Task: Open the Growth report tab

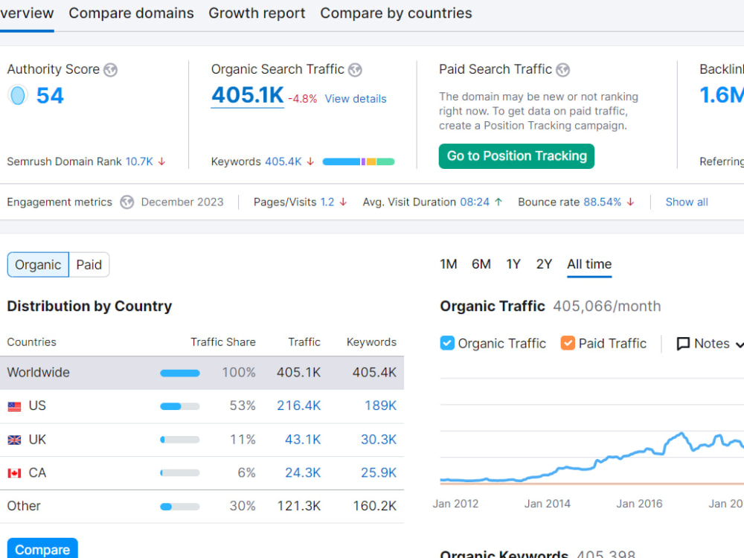Action: 257,13
